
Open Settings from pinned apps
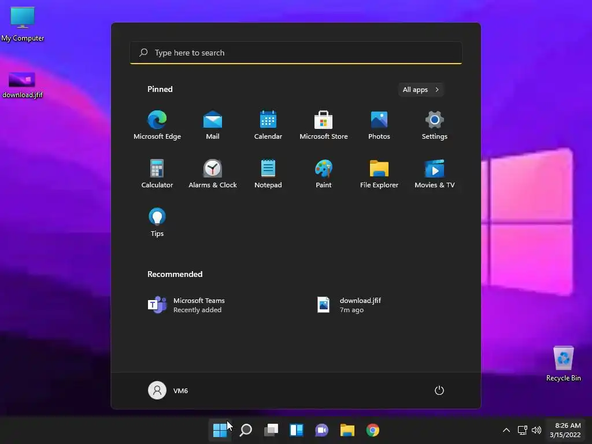click(x=435, y=125)
